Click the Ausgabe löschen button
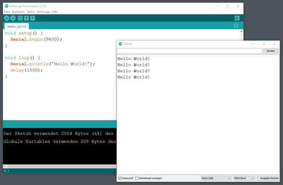 point(269,178)
